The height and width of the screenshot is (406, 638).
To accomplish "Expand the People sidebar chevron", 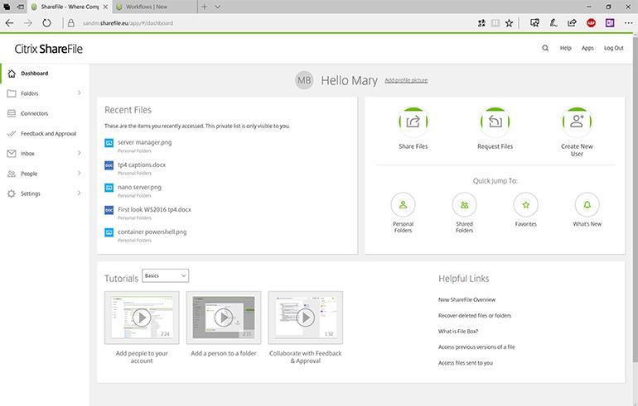I will 79,174.
